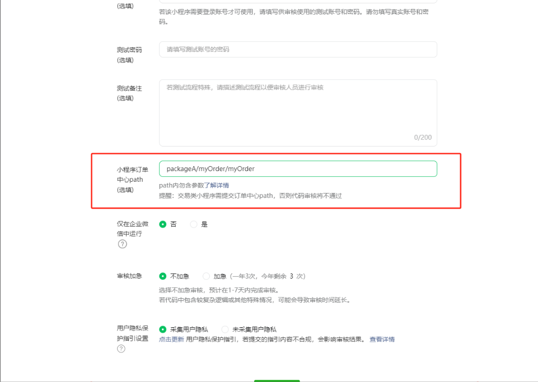Choose 加急 expedited review option
538x382 pixels.
[206, 276]
